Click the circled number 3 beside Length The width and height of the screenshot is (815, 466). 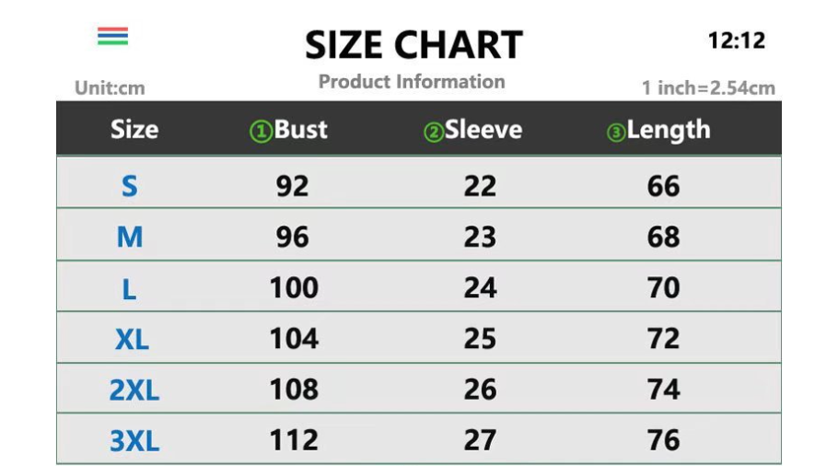[615, 133]
